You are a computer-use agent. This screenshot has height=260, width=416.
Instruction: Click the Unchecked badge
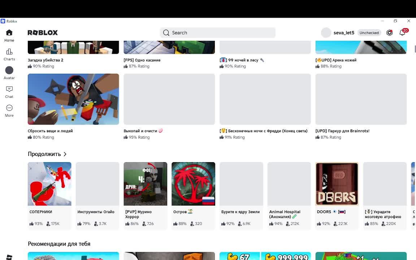click(369, 32)
